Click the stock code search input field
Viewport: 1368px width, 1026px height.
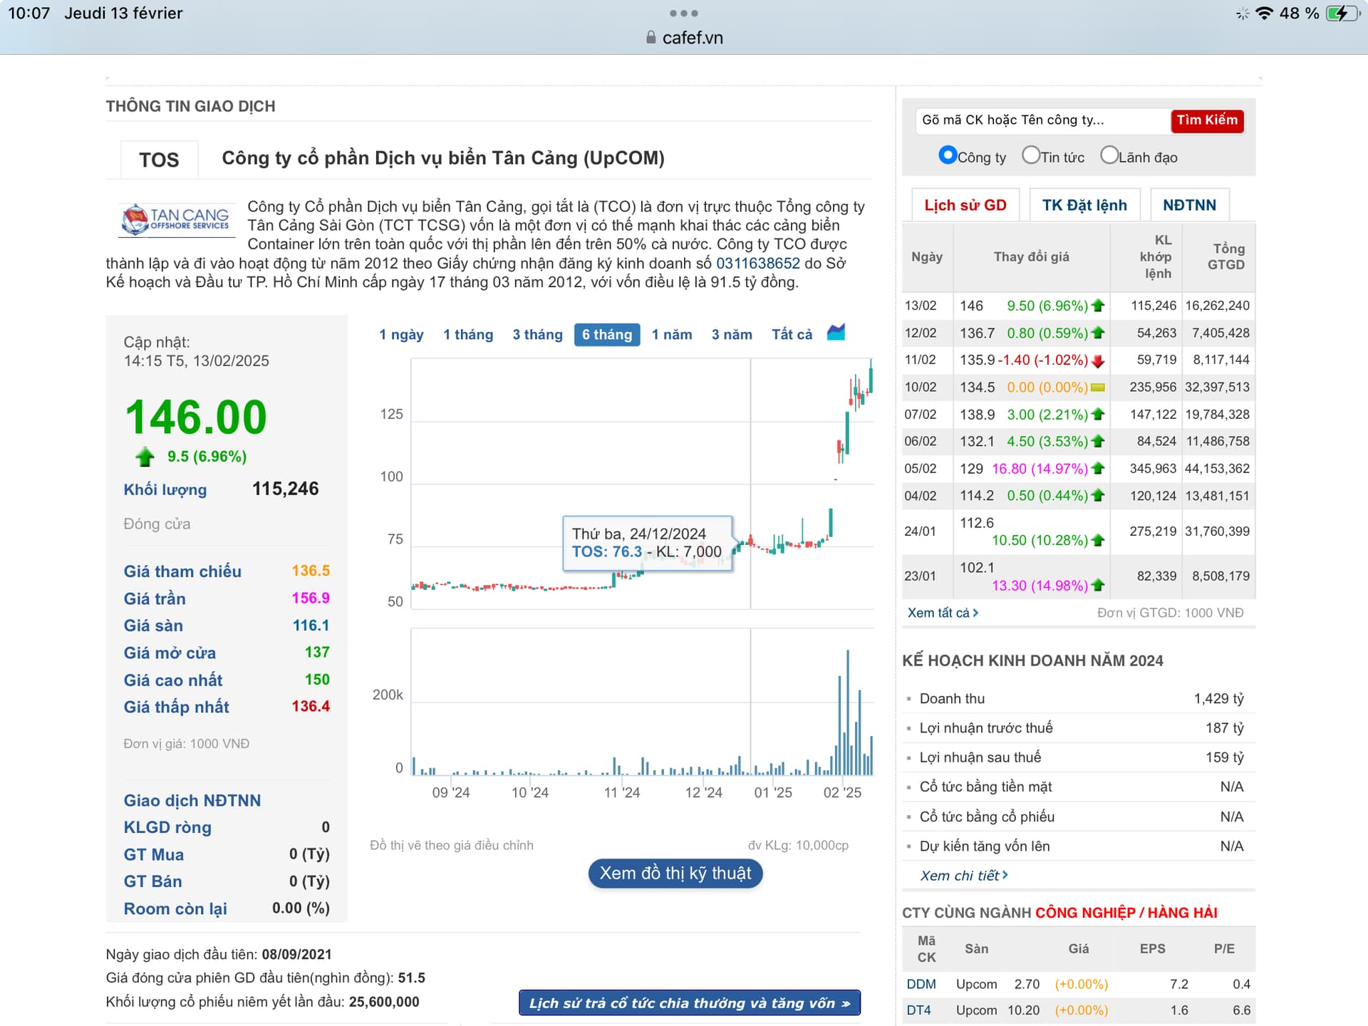pyautogui.click(x=1041, y=120)
